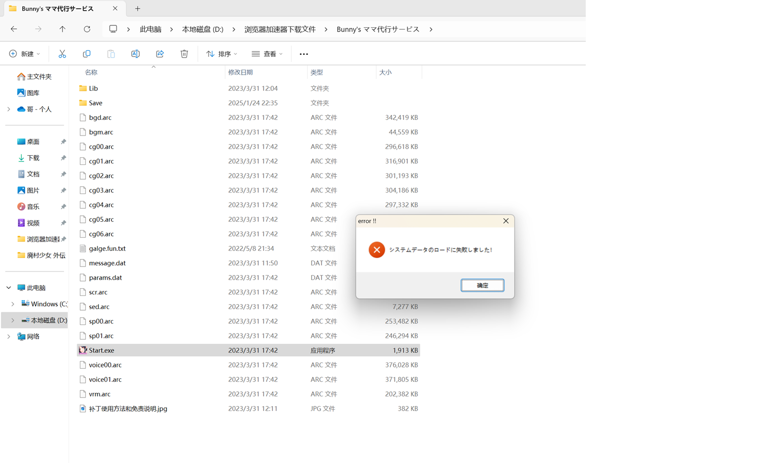This screenshot has height=463, width=781.
Task: Click 本地磁盘 (D:) in address breadcrumb
Action: [x=202, y=29]
